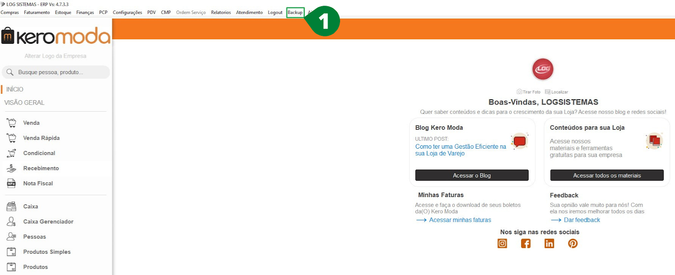Click the Condicional cart icon
The height and width of the screenshot is (275, 675).
tap(11, 153)
